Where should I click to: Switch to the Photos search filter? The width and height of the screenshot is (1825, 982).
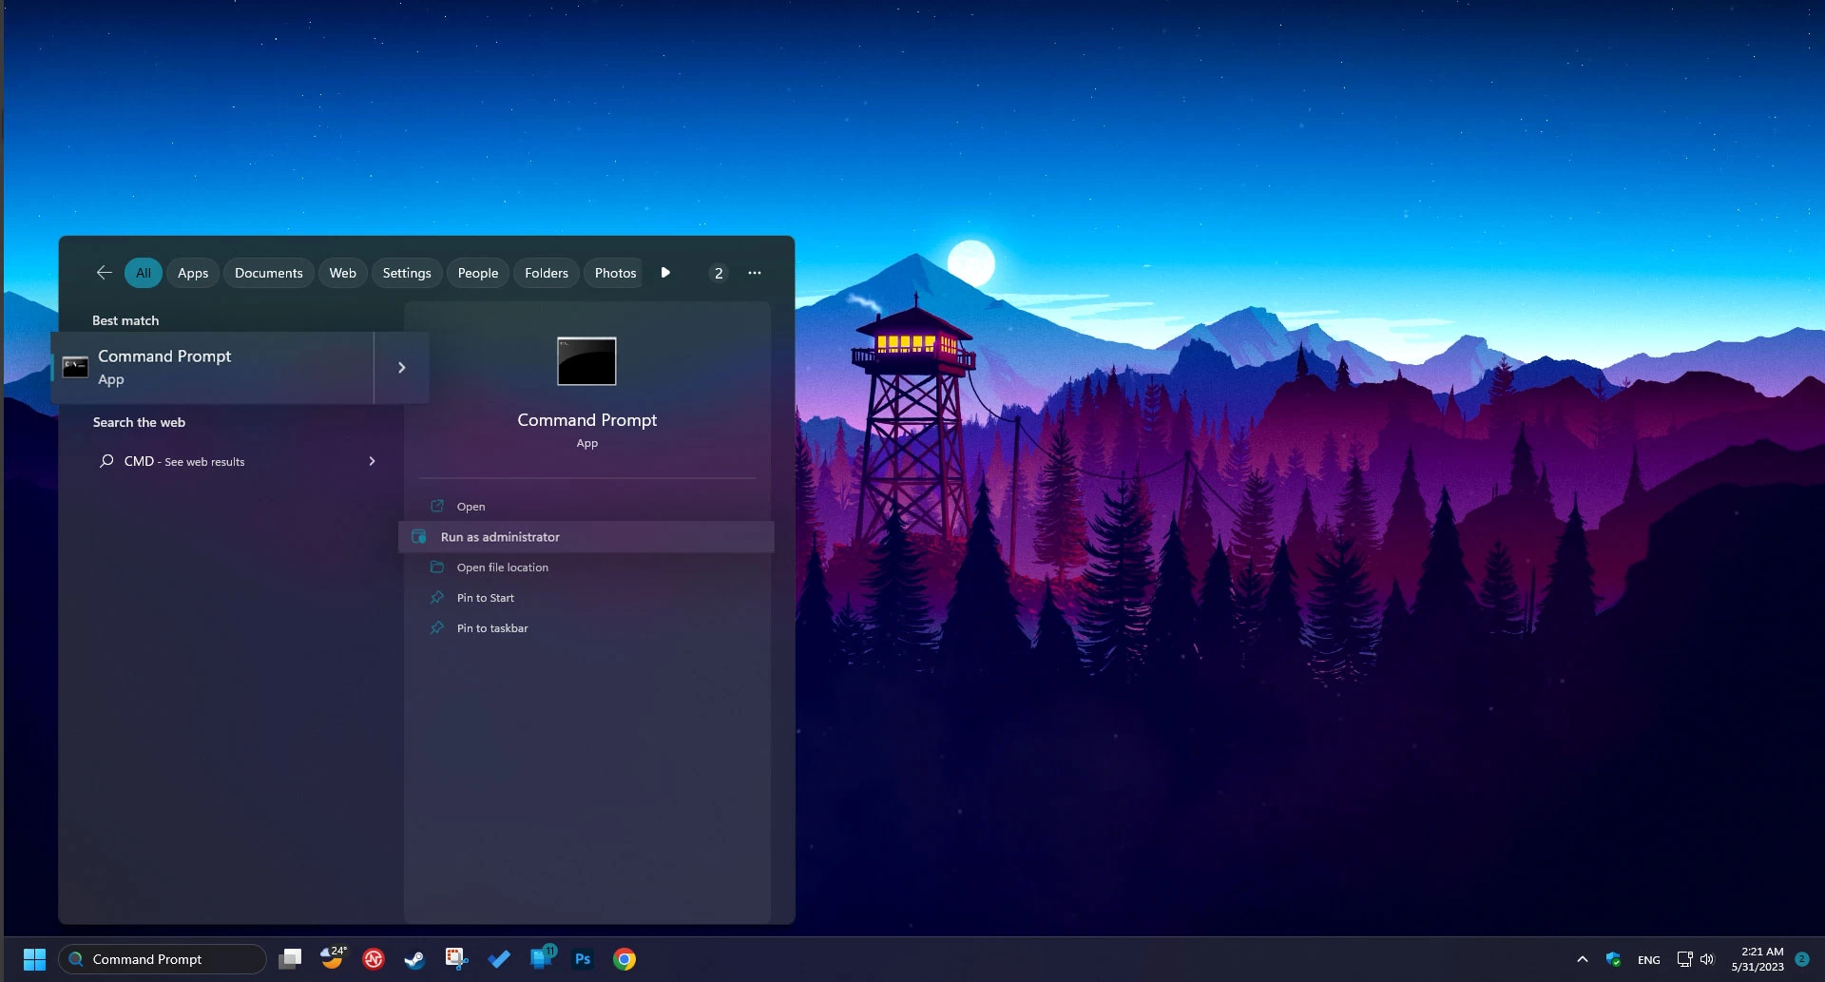pos(615,273)
